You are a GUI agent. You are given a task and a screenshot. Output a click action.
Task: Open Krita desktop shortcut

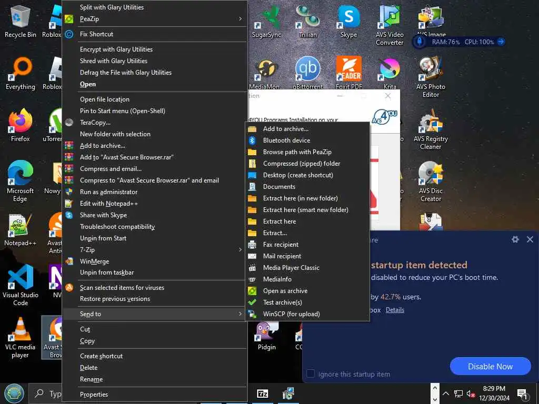point(390,74)
